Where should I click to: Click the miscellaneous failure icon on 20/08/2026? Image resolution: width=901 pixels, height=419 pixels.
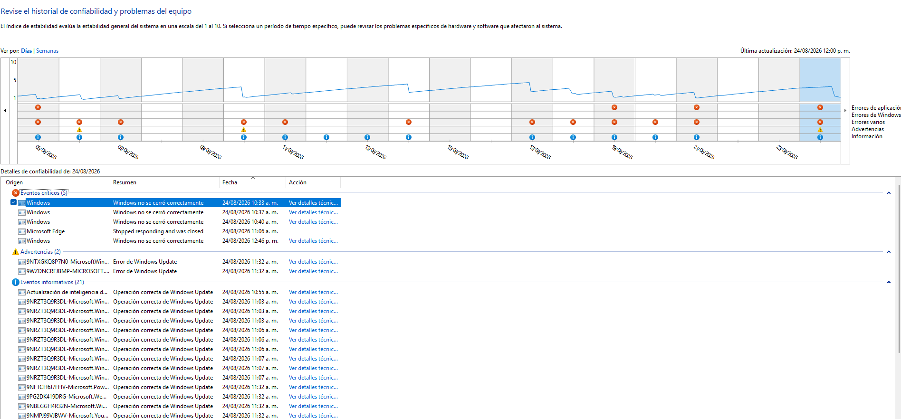point(655,122)
